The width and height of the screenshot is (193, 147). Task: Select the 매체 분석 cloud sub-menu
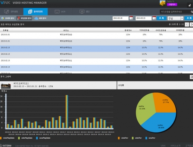40,18
